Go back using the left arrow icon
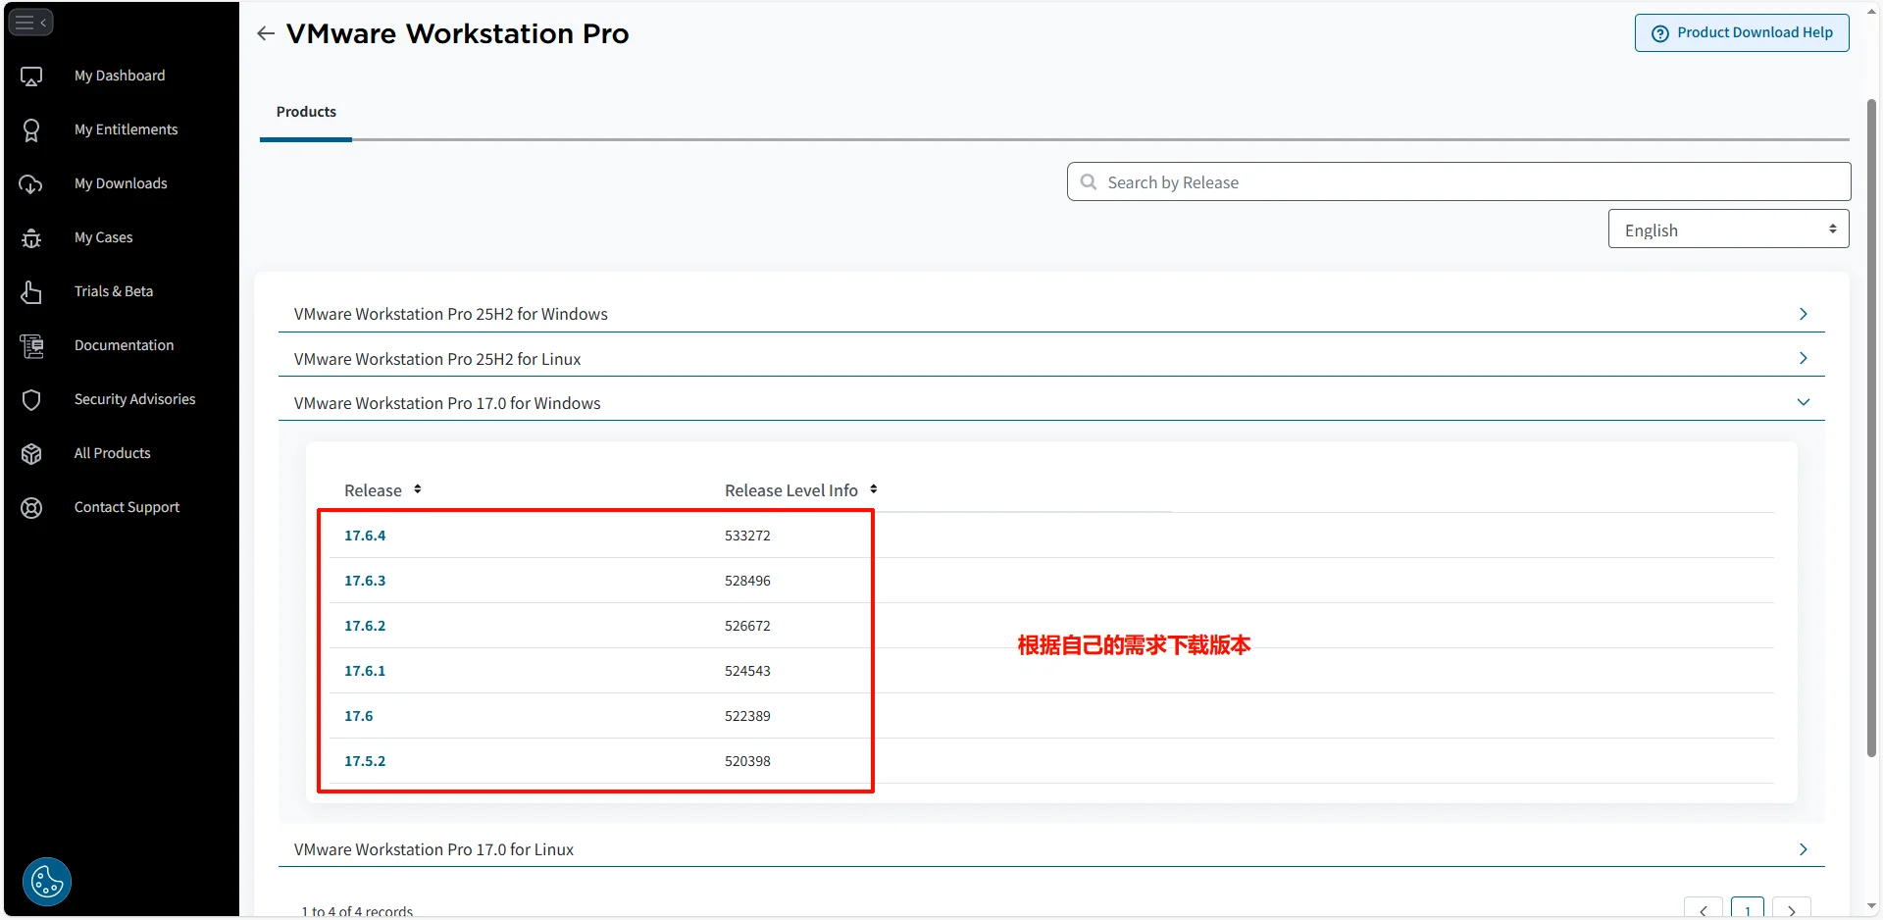Image resolution: width=1883 pixels, height=920 pixels. [266, 33]
